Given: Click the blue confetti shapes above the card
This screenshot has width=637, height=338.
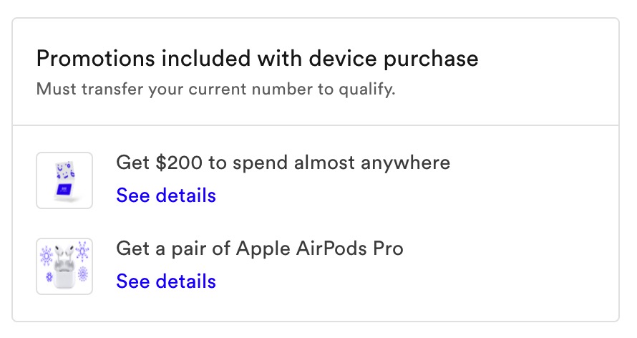Looking at the screenshot, I should point(65,170).
